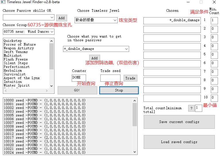Click the question mark help button
Screen dimensions: 220x156
(x=191, y=108)
